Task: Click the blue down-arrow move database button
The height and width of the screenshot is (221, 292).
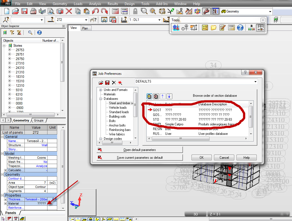Action: tap(169, 96)
